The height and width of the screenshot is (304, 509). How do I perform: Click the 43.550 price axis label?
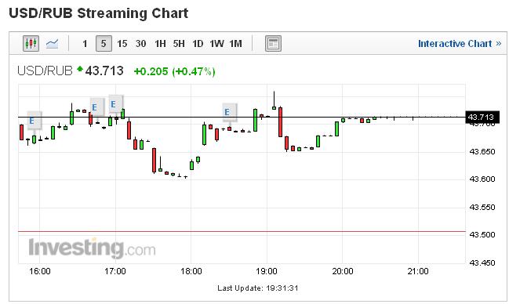482,207
